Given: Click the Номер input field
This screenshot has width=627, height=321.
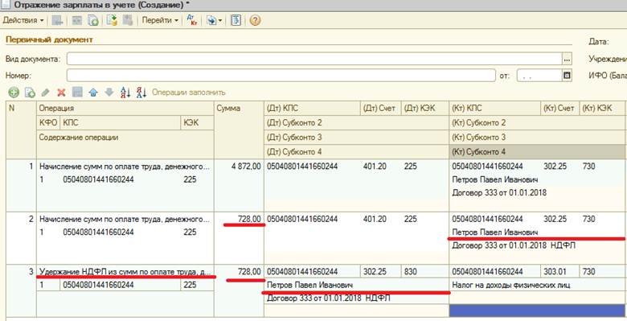Looking at the screenshot, I should click(x=281, y=76).
